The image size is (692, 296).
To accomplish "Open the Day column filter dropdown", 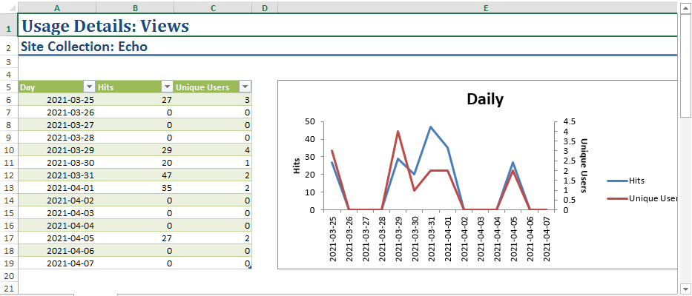I will tap(90, 87).
